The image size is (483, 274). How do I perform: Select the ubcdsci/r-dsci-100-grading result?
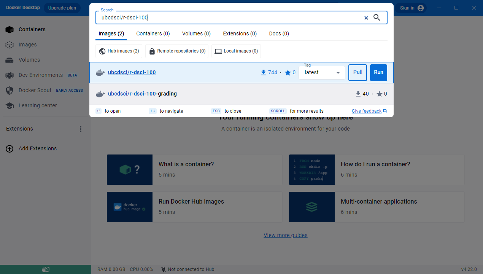[142, 94]
